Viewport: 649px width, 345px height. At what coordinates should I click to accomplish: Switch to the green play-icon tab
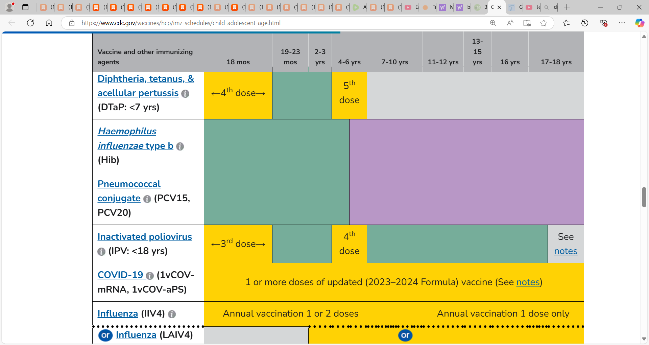tap(359, 7)
